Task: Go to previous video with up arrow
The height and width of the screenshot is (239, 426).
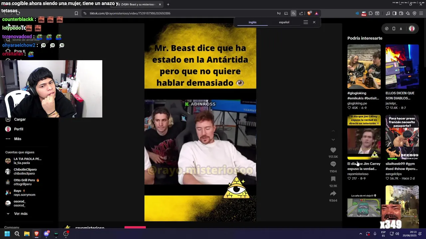Action: click(x=333, y=131)
